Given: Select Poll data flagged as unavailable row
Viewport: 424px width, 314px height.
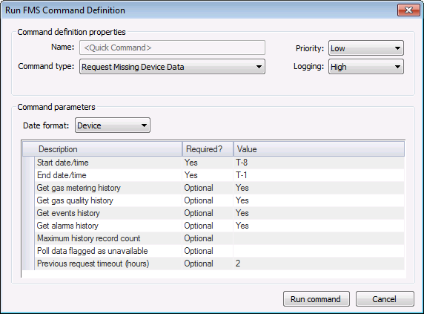Looking at the screenshot, I should pyautogui.click(x=213, y=251).
